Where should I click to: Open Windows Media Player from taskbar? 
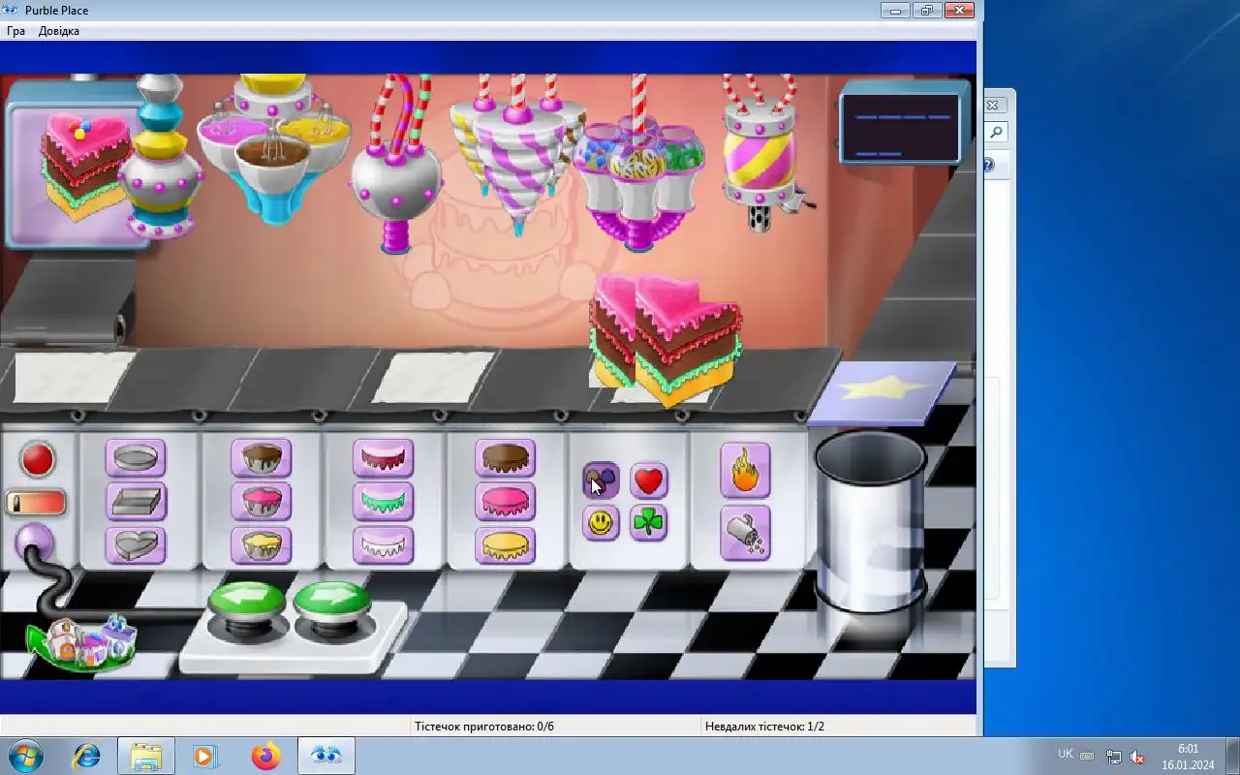[205, 756]
